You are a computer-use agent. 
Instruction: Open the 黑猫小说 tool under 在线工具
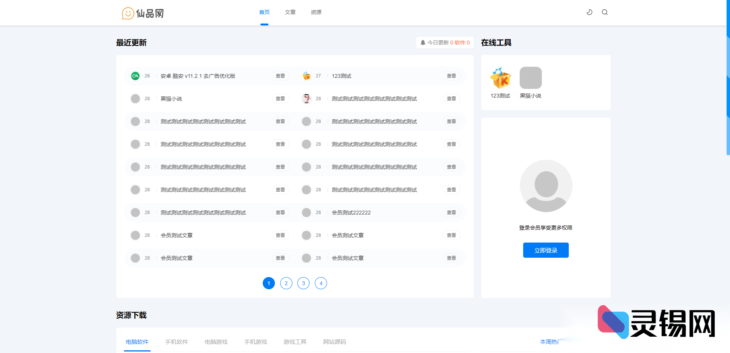(530, 77)
